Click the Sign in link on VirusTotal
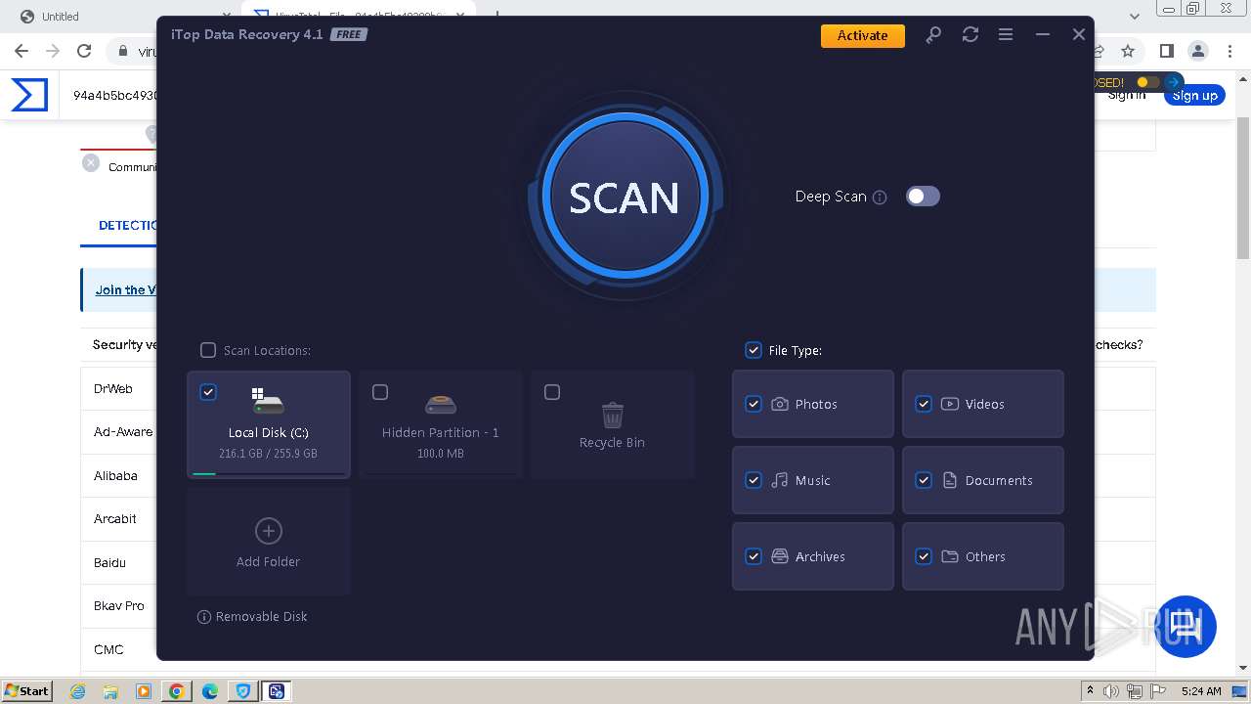 [x=1127, y=95]
